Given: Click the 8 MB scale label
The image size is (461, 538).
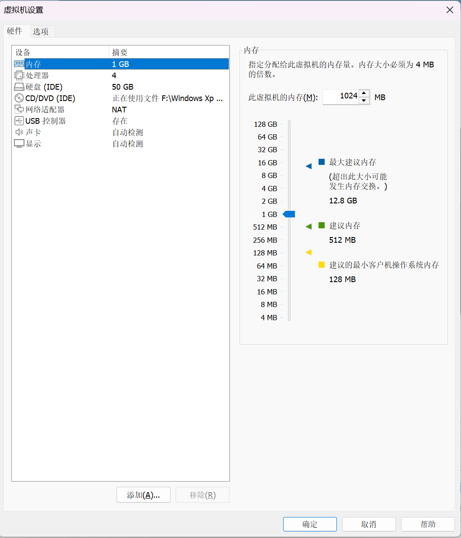Looking at the screenshot, I should [269, 304].
